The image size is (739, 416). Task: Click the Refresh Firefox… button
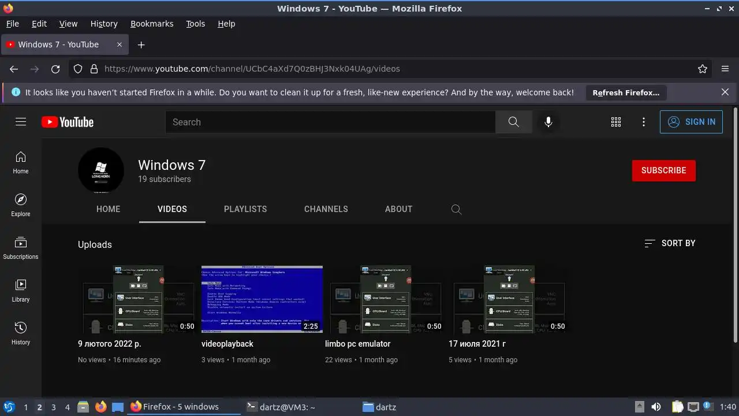coord(626,92)
